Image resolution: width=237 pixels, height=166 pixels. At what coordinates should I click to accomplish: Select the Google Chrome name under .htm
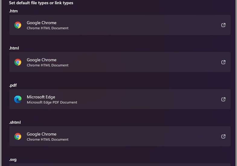42,23
